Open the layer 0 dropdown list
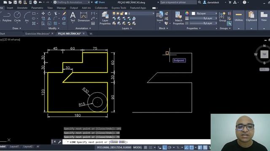 point(153,13)
